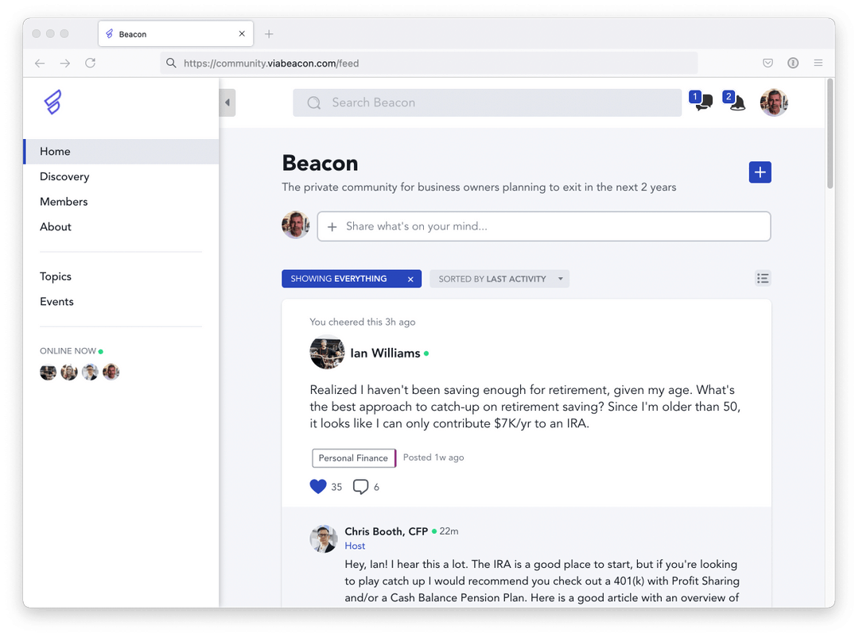
Task: Click the blue plus create button
Action: tap(760, 172)
